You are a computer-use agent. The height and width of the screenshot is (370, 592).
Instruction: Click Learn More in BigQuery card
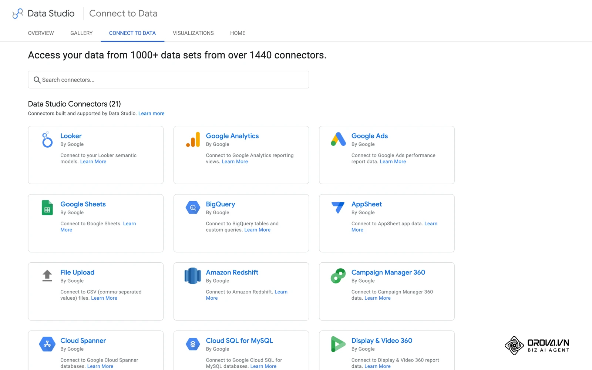coord(258,230)
